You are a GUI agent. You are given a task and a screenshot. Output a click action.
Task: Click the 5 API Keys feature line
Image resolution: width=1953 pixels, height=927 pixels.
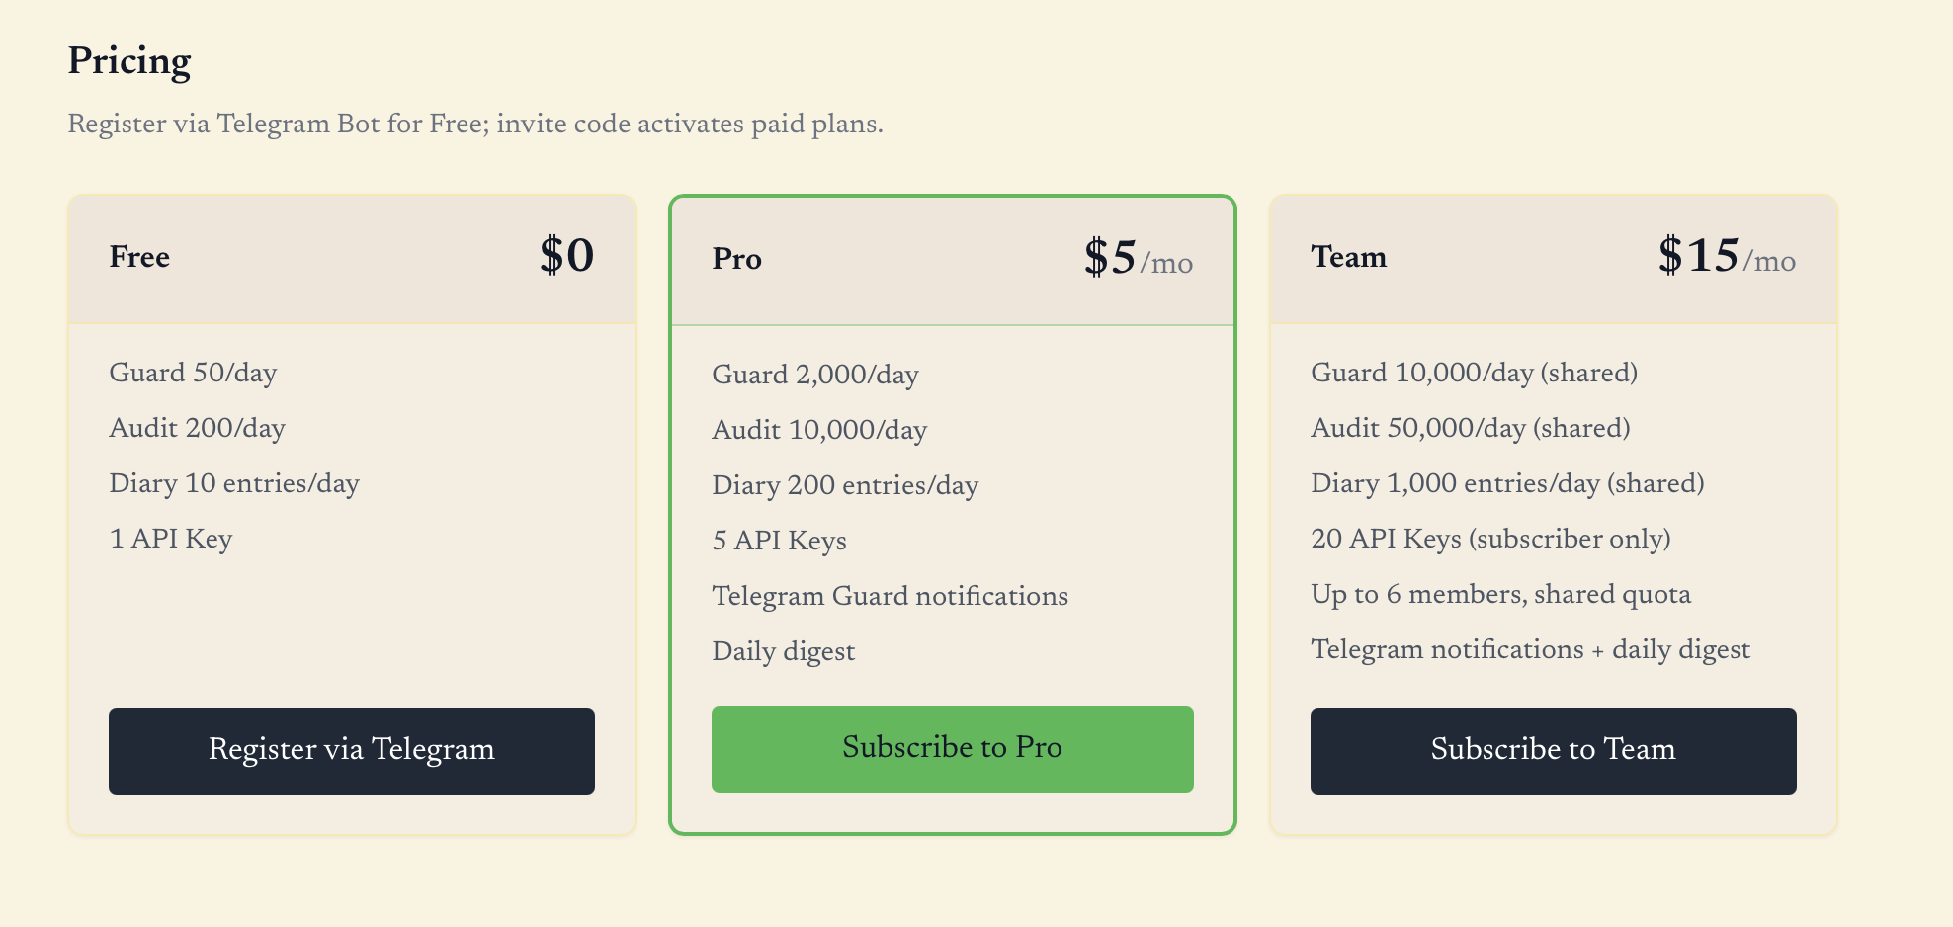coord(779,541)
